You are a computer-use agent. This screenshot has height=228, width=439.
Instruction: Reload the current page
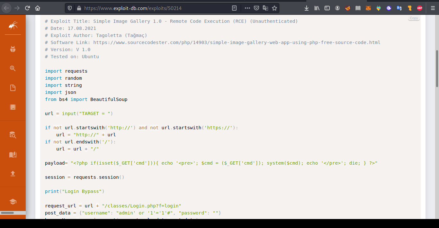pyautogui.click(x=28, y=8)
